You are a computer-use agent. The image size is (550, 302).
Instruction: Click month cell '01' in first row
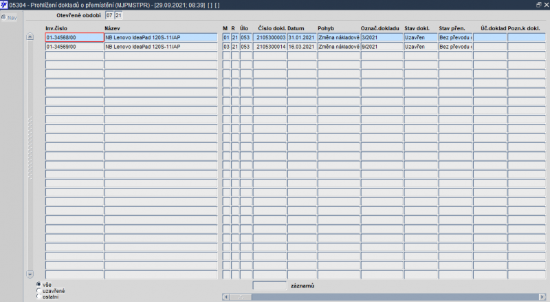pos(226,38)
